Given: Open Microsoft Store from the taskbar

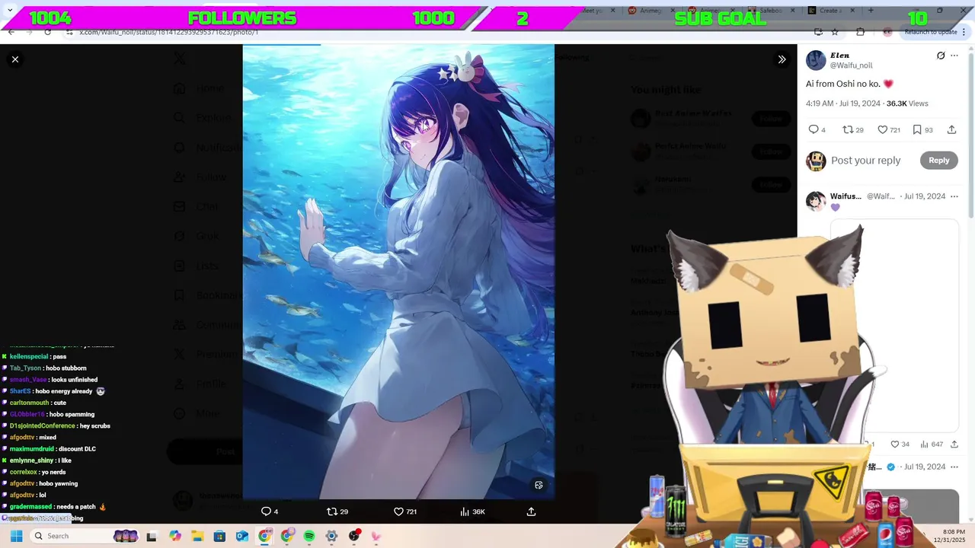Looking at the screenshot, I should (219, 537).
